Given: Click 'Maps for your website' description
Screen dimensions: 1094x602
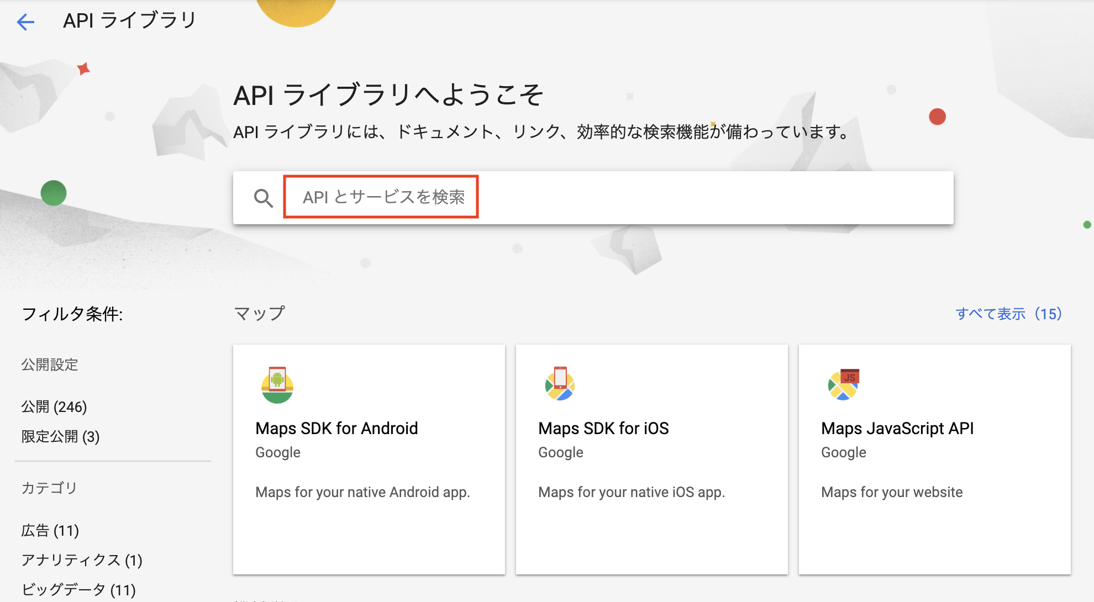Looking at the screenshot, I should coord(892,492).
